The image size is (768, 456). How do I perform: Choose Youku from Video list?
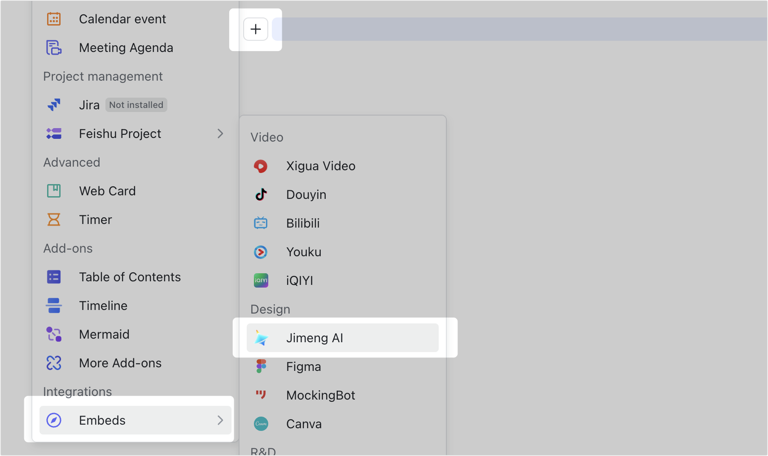click(x=343, y=252)
